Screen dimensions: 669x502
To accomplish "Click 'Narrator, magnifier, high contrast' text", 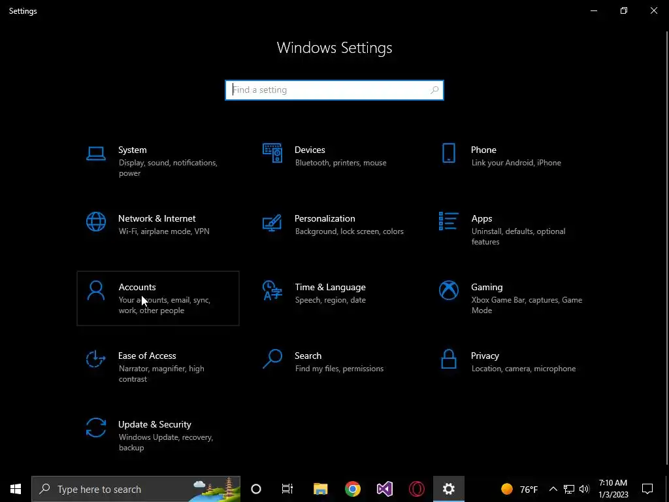I will tap(162, 373).
